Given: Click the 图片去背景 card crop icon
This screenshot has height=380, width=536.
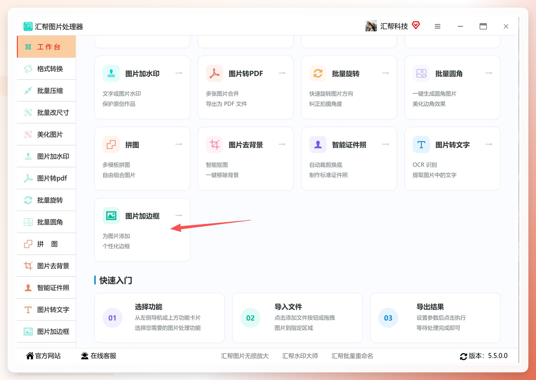Looking at the screenshot, I should point(215,144).
